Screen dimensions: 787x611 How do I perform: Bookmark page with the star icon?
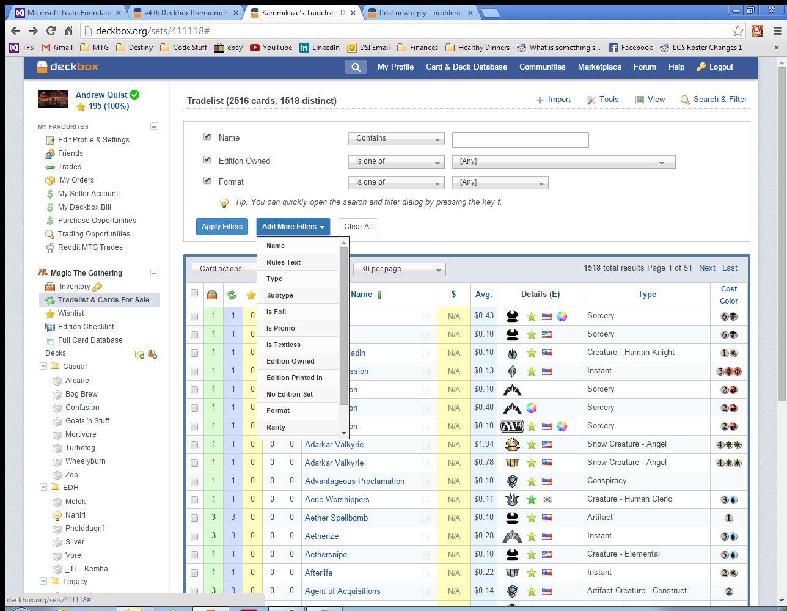[x=738, y=31]
